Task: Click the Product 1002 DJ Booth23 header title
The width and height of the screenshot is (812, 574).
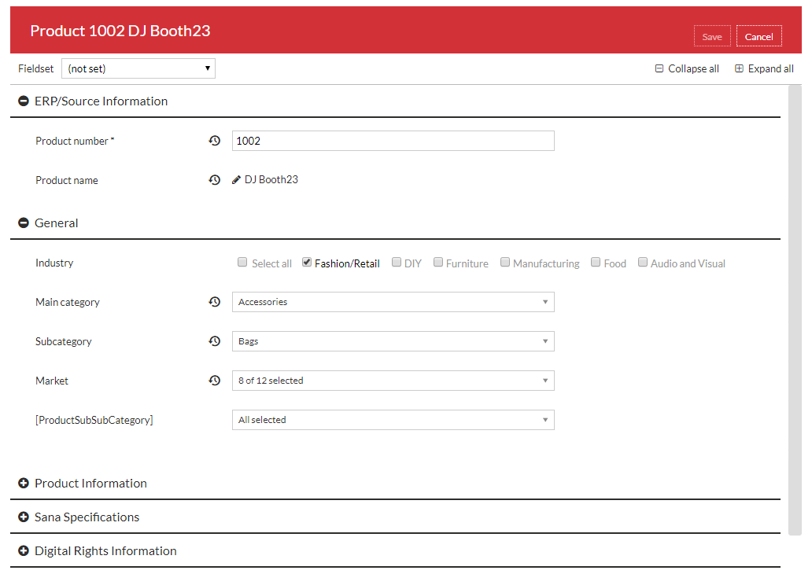Action: click(120, 31)
